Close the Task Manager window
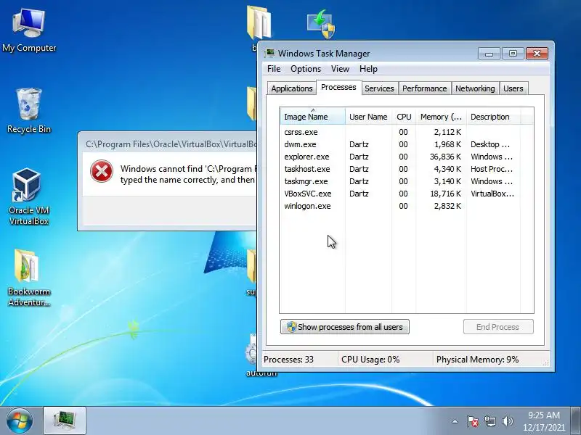 pos(537,53)
